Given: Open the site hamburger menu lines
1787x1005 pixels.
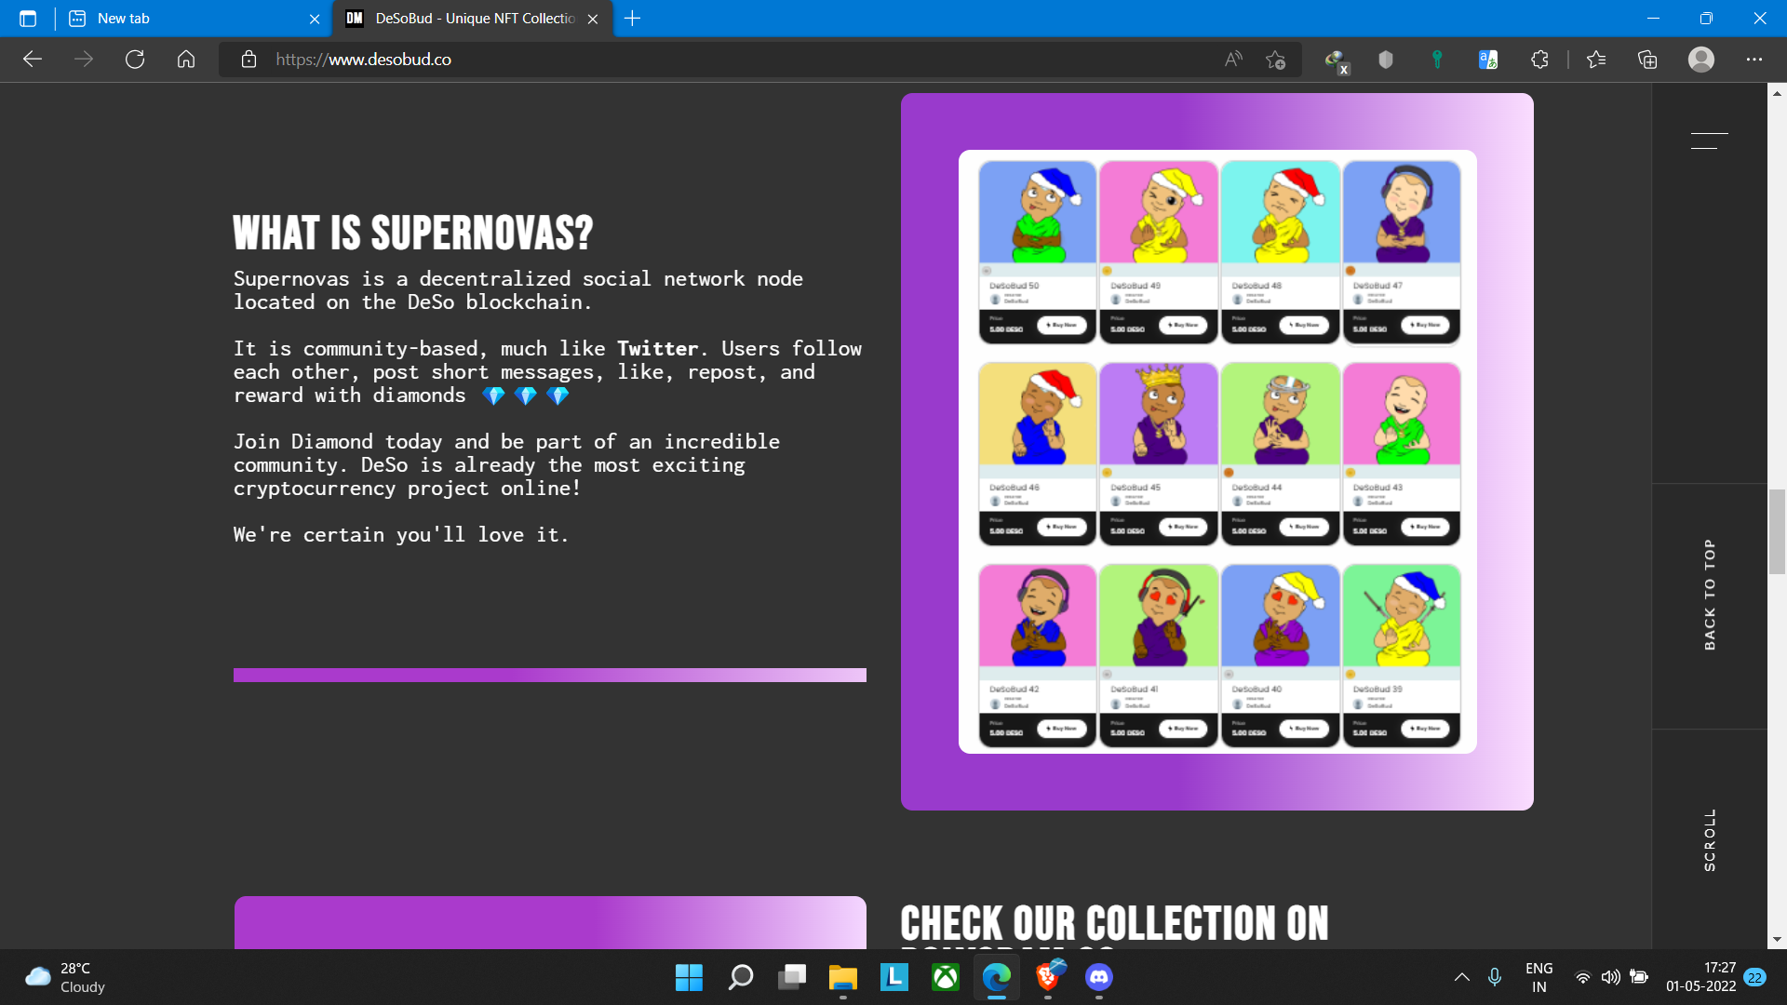Looking at the screenshot, I should [1709, 141].
